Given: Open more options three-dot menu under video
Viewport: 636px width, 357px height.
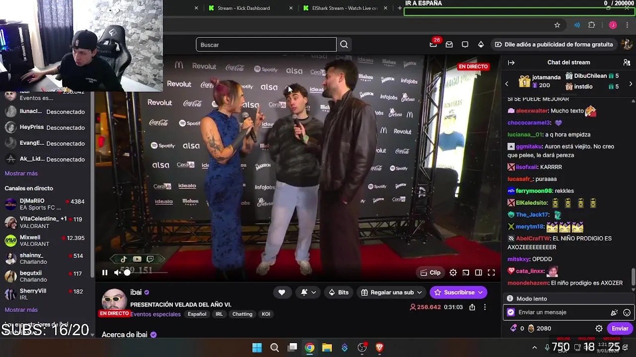Looking at the screenshot, I should [x=485, y=307].
